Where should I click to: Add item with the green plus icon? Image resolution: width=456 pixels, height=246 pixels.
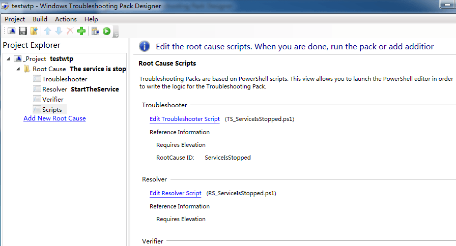coord(81,31)
